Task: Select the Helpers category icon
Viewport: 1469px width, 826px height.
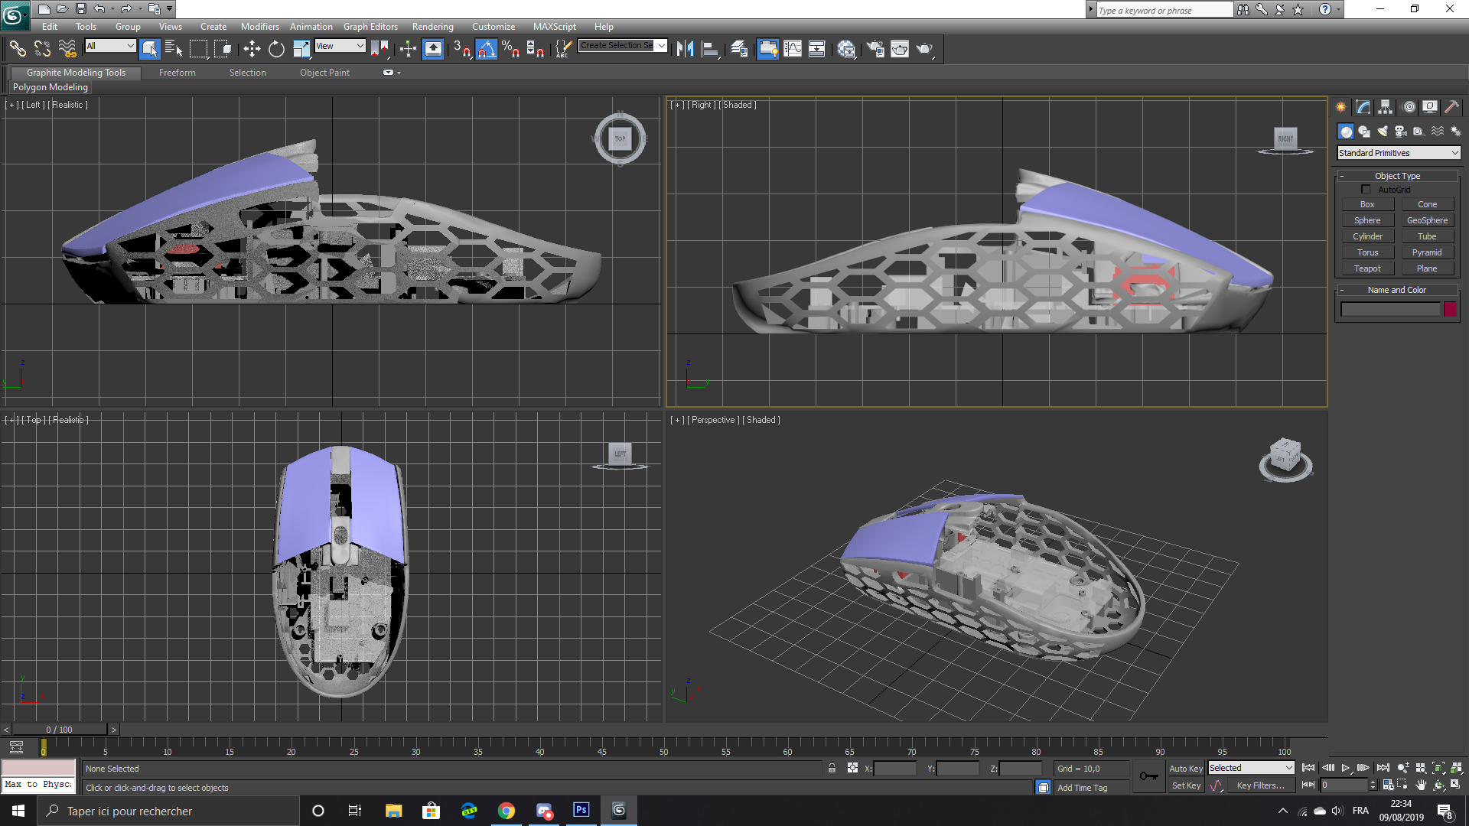Action: [1419, 132]
